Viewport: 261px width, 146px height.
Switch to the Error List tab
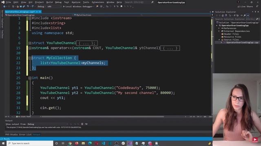(x=25, y=135)
